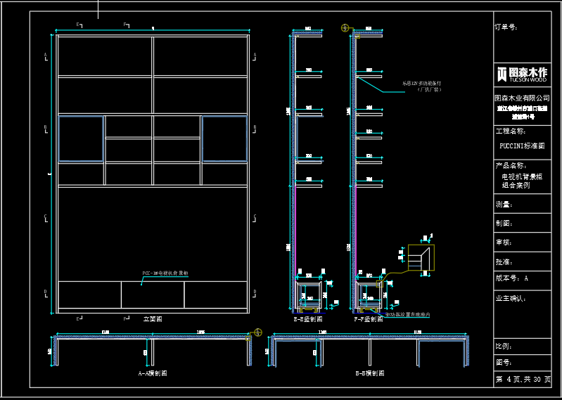Click the 驱动器放置在底座内 annotation
Screen dimensions: 562x400
(x=407, y=314)
